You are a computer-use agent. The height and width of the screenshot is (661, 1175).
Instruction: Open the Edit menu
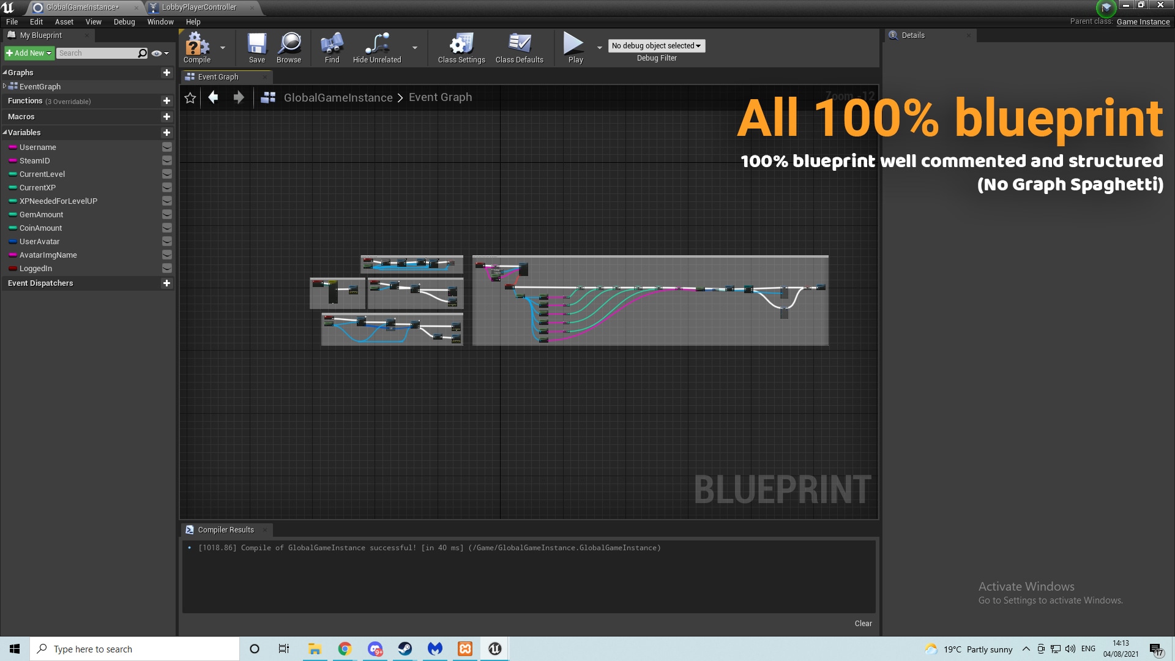pos(36,22)
